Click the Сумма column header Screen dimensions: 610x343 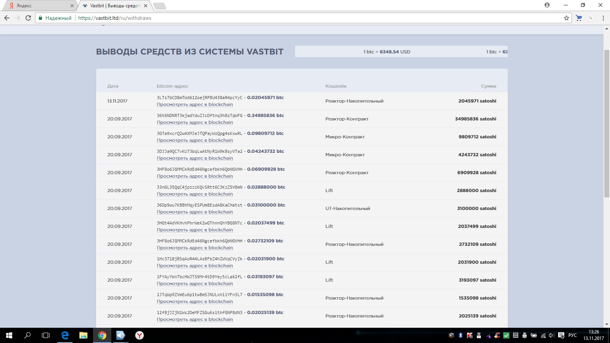pos(488,86)
